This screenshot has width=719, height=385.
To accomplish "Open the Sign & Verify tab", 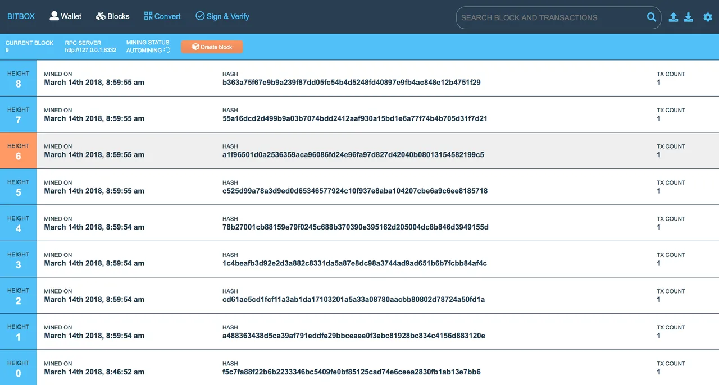I will pos(222,16).
